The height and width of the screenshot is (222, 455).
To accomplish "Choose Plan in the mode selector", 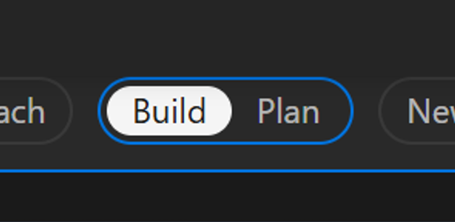I will [x=288, y=111].
